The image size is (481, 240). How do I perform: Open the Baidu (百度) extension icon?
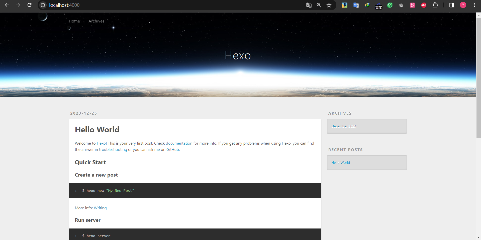(x=378, y=6)
